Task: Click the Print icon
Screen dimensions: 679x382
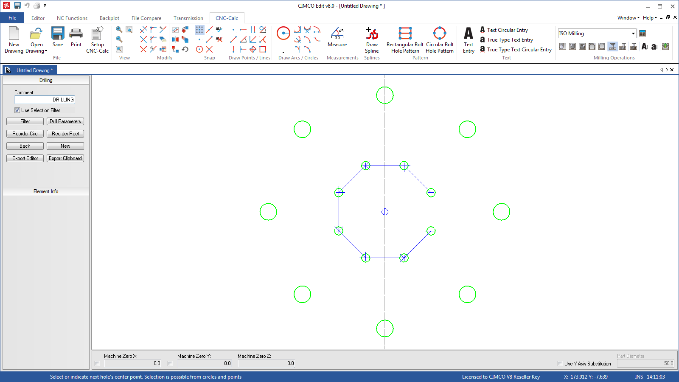Action: coord(76,34)
